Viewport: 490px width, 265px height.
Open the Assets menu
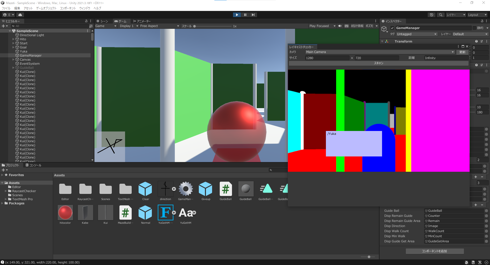coord(28,8)
